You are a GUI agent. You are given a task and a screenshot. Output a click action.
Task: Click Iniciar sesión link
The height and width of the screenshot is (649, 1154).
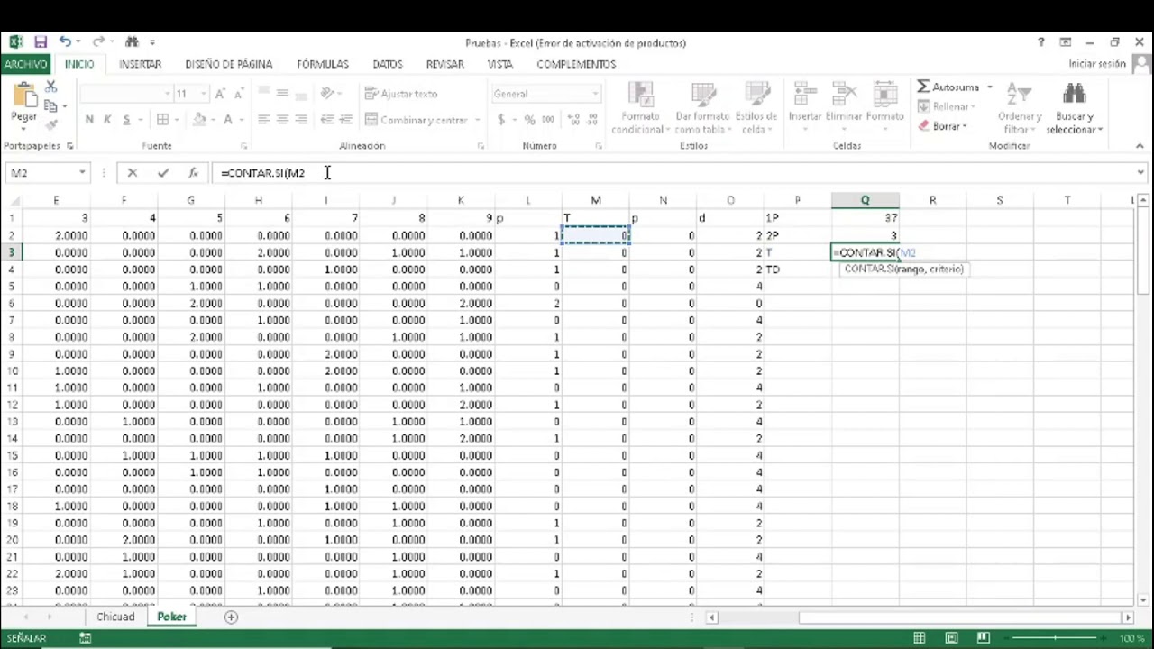tap(1097, 64)
